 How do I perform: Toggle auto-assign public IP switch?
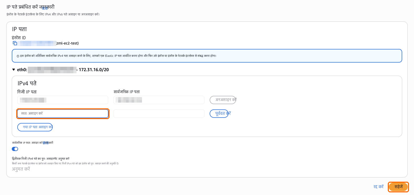click(15, 149)
